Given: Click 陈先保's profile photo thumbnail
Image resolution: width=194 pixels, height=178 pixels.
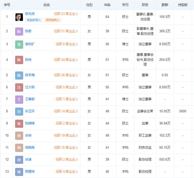Looking at the screenshot, I should [x=19, y=17].
